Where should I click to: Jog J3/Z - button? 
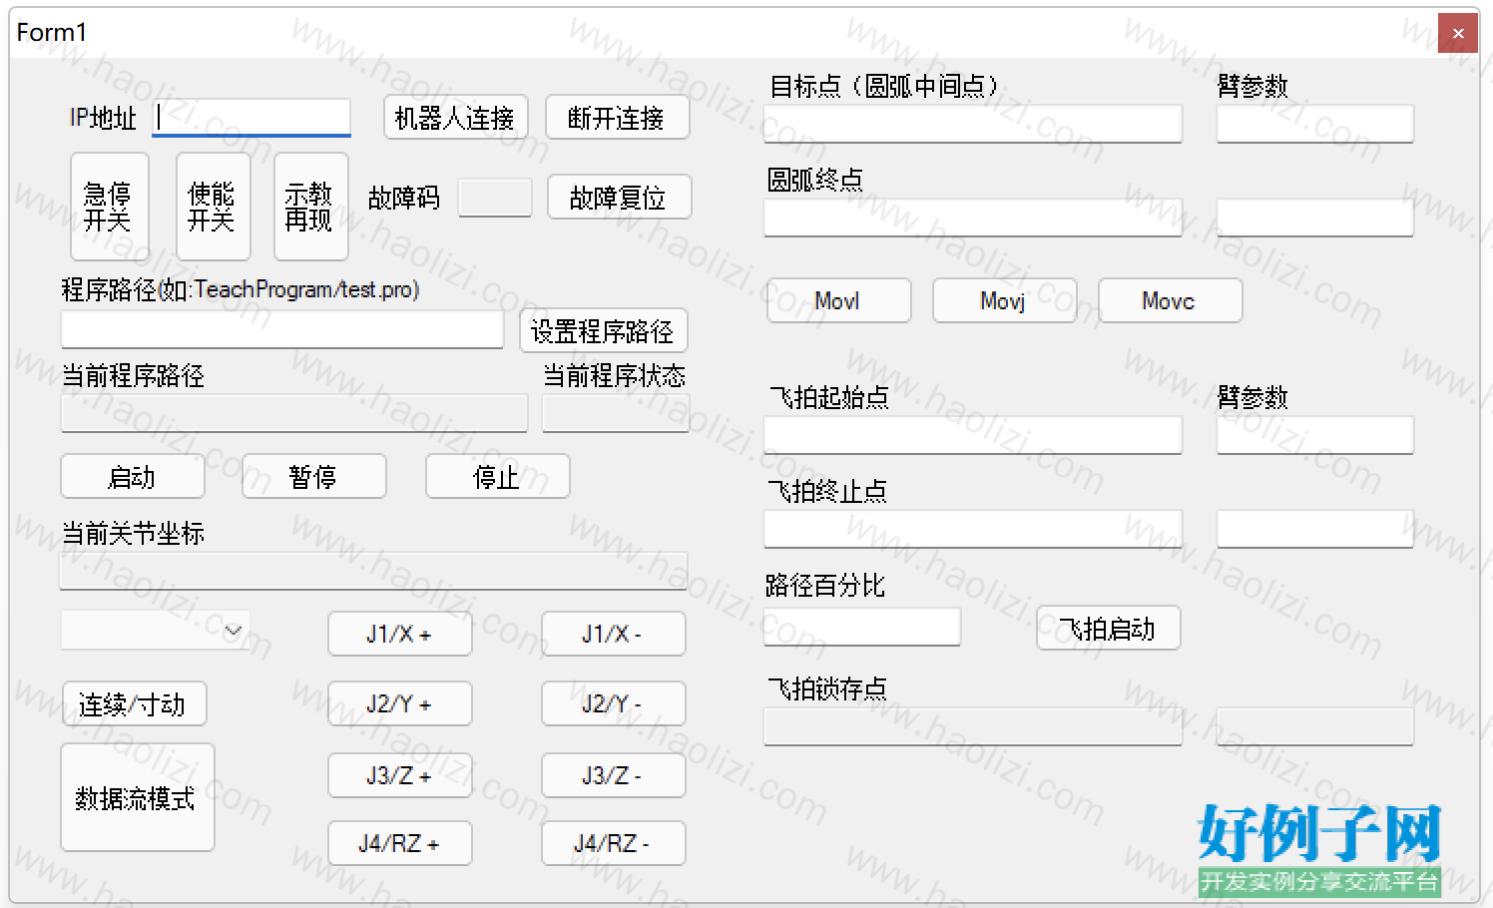click(x=613, y=775)
